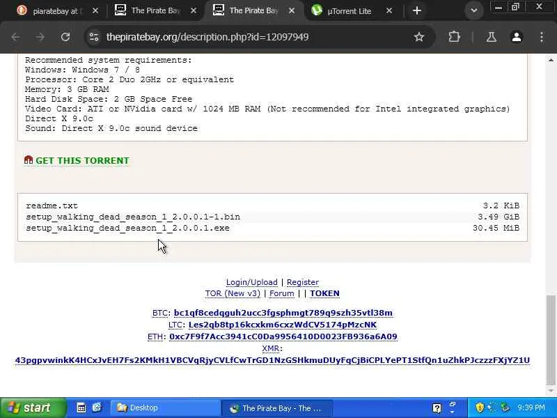
Task: Click the 30.45 MiB size value
Action: pos(496,229)
